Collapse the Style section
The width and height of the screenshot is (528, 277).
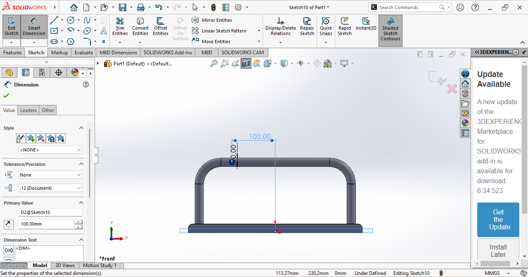(81, 128)
